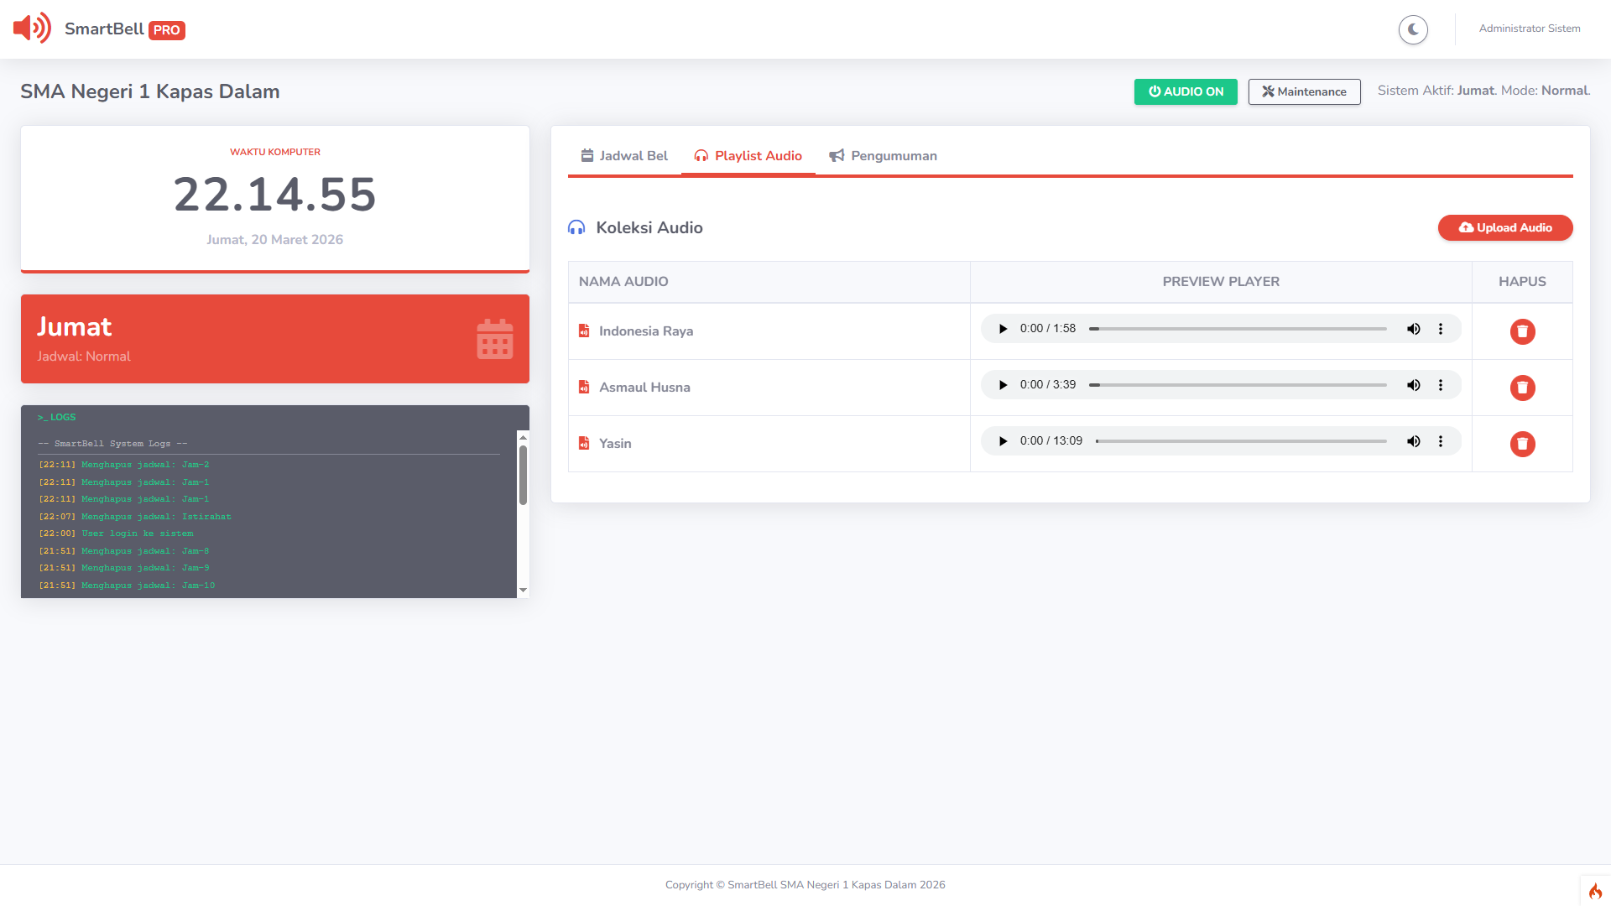Mute the Asmaul Husna player volume

pyautogui.click(x=1414, y=385)
